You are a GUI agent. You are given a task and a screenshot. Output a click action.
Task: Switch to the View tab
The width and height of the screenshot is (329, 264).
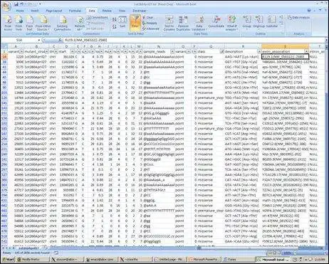pyautogui.click(x=122, y=11)
